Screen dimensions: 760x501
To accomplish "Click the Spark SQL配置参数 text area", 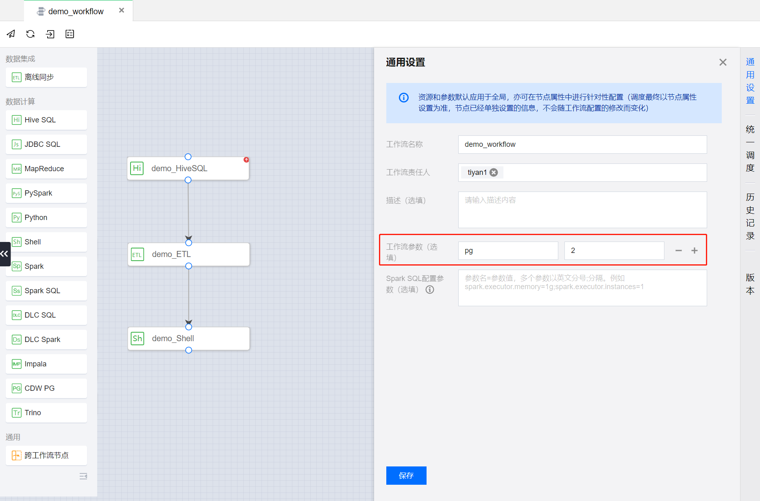I will pos(582,288).
